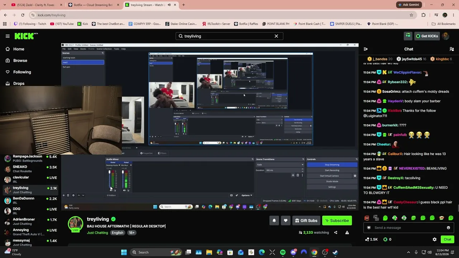This screenshot has height=258, width=459.
Task: Click the share icon under the stream
Action: pyautogui.click(x=336, y=233)
